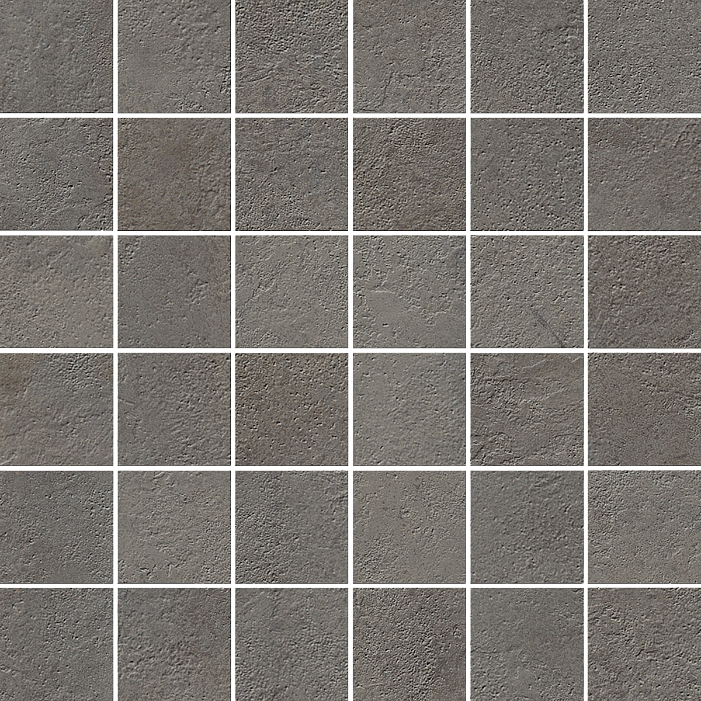The image size is (701, 701).
Task: Click the fifth tile in the bottom row
Action: point(526,644)
